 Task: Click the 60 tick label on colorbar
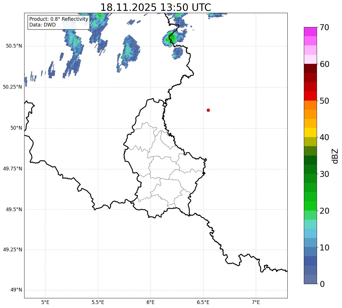click(324, 64)
